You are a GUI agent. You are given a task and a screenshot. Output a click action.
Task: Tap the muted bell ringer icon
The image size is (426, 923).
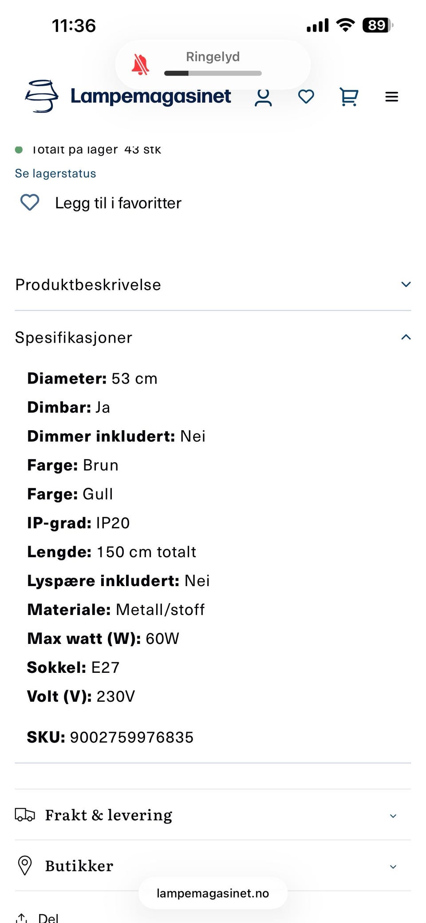click(x=140, y=65)
